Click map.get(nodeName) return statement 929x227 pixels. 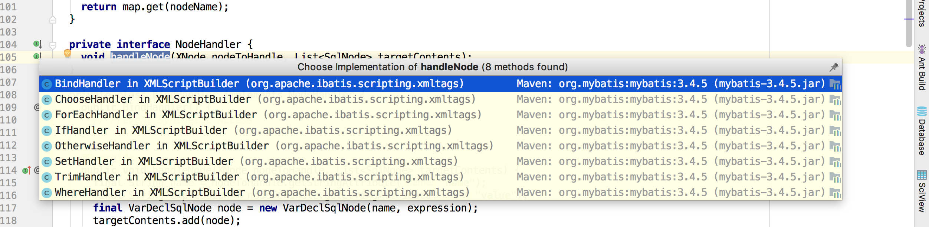point(155,7)
